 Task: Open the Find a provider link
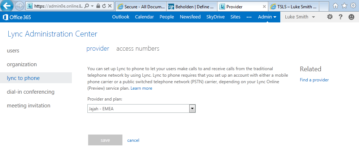click(314, 80)
